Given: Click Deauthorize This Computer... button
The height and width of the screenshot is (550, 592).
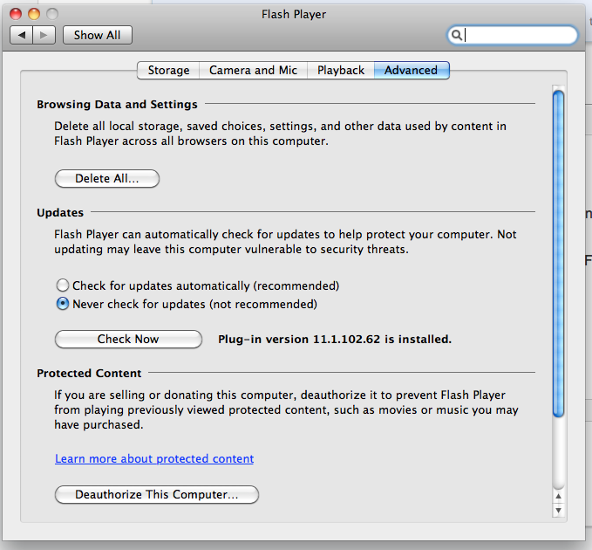Looking at the screenshot, I should pyautogui.click(x=157, y=494).
